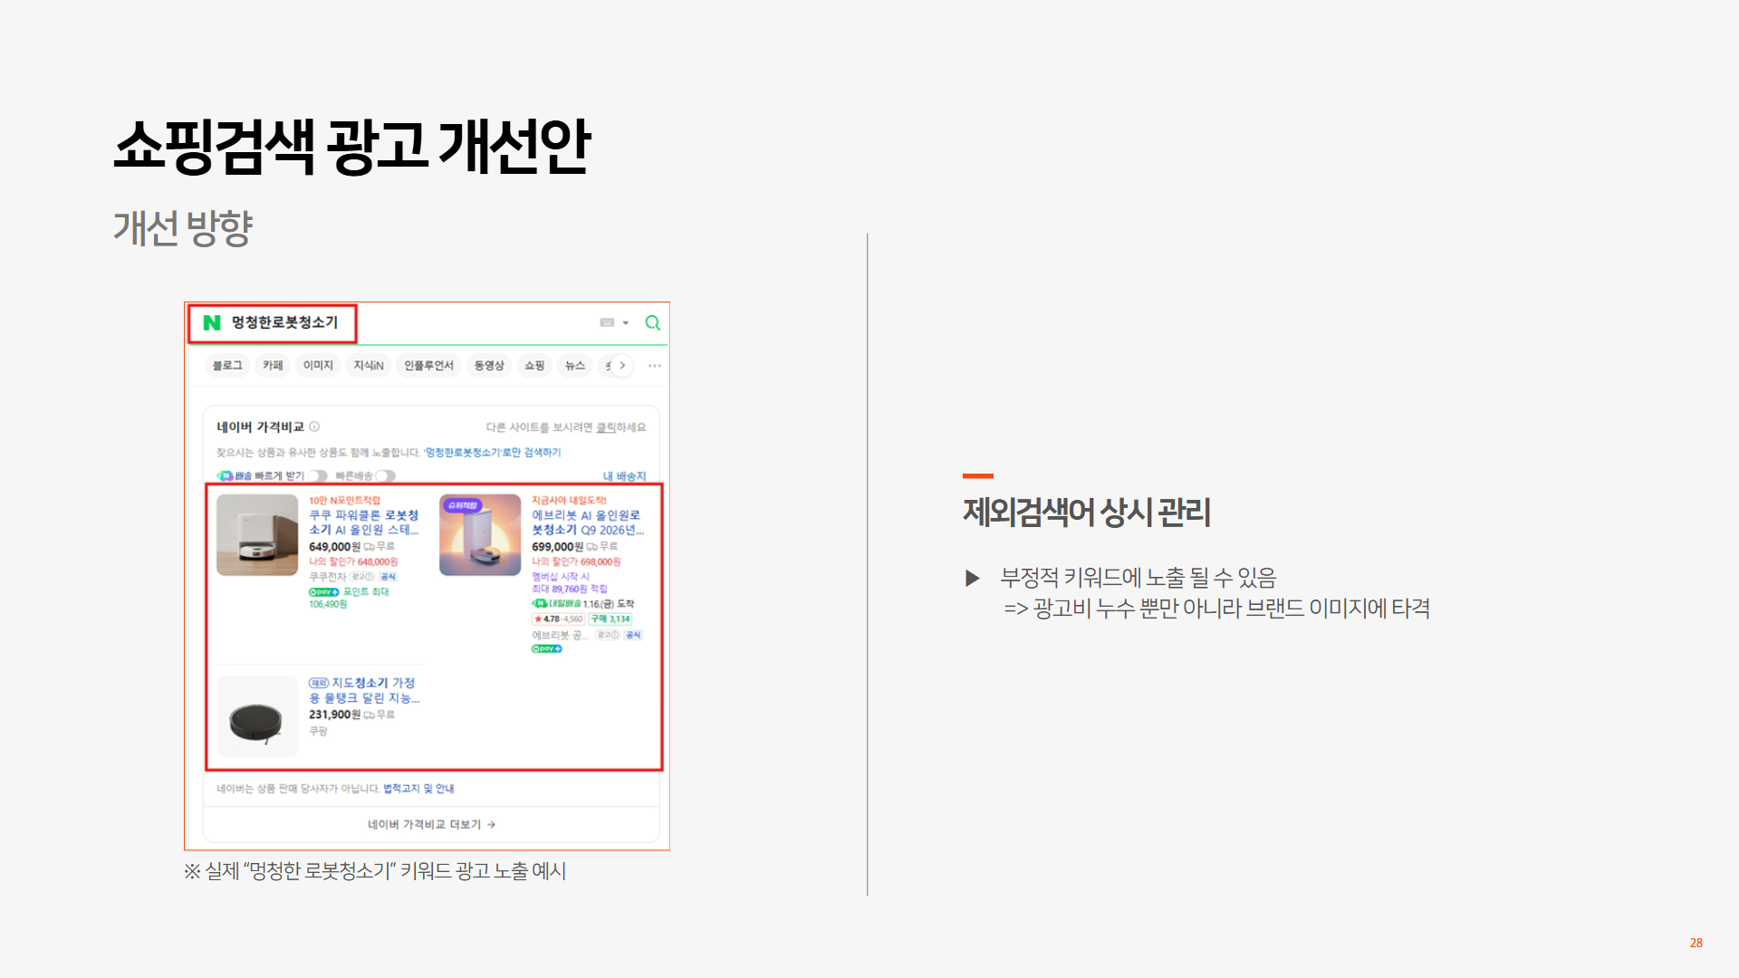Open the black robot vacuum thumbnail
Image resolution: width=1739 pixels, height=978 pixels.
click(x=257, y=716)
